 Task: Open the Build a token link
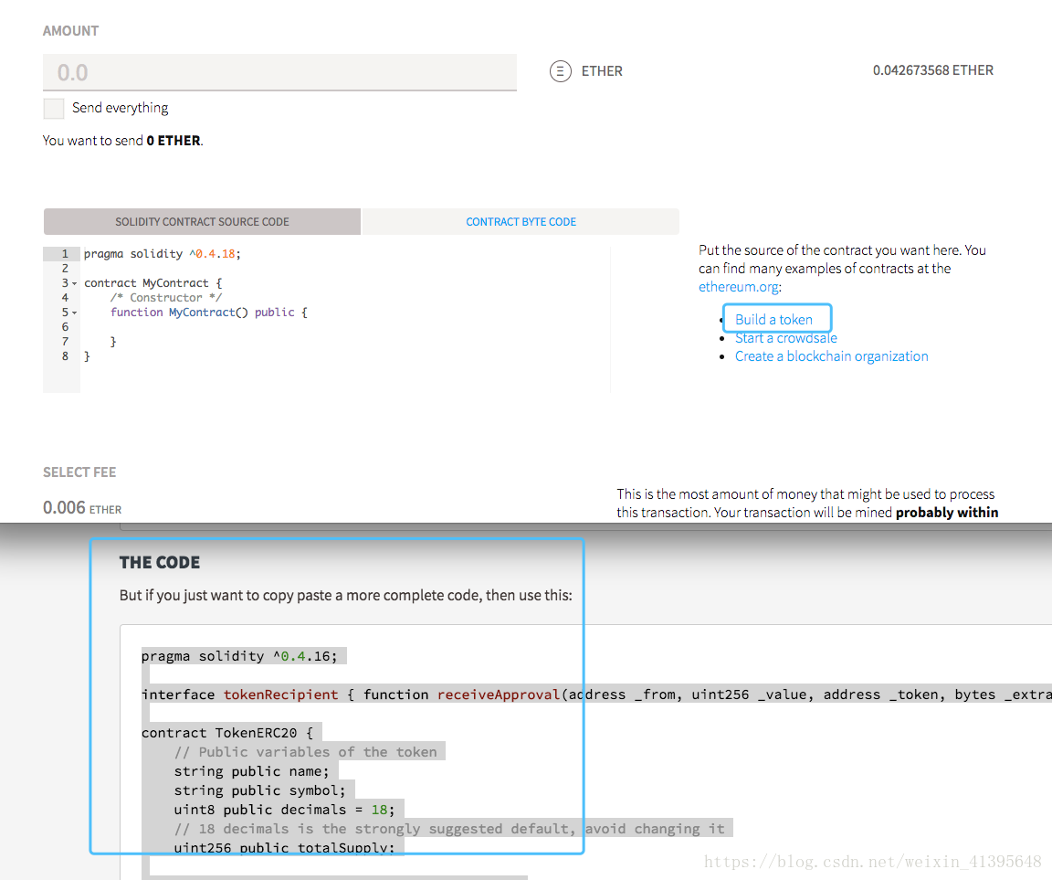[773, 320]
